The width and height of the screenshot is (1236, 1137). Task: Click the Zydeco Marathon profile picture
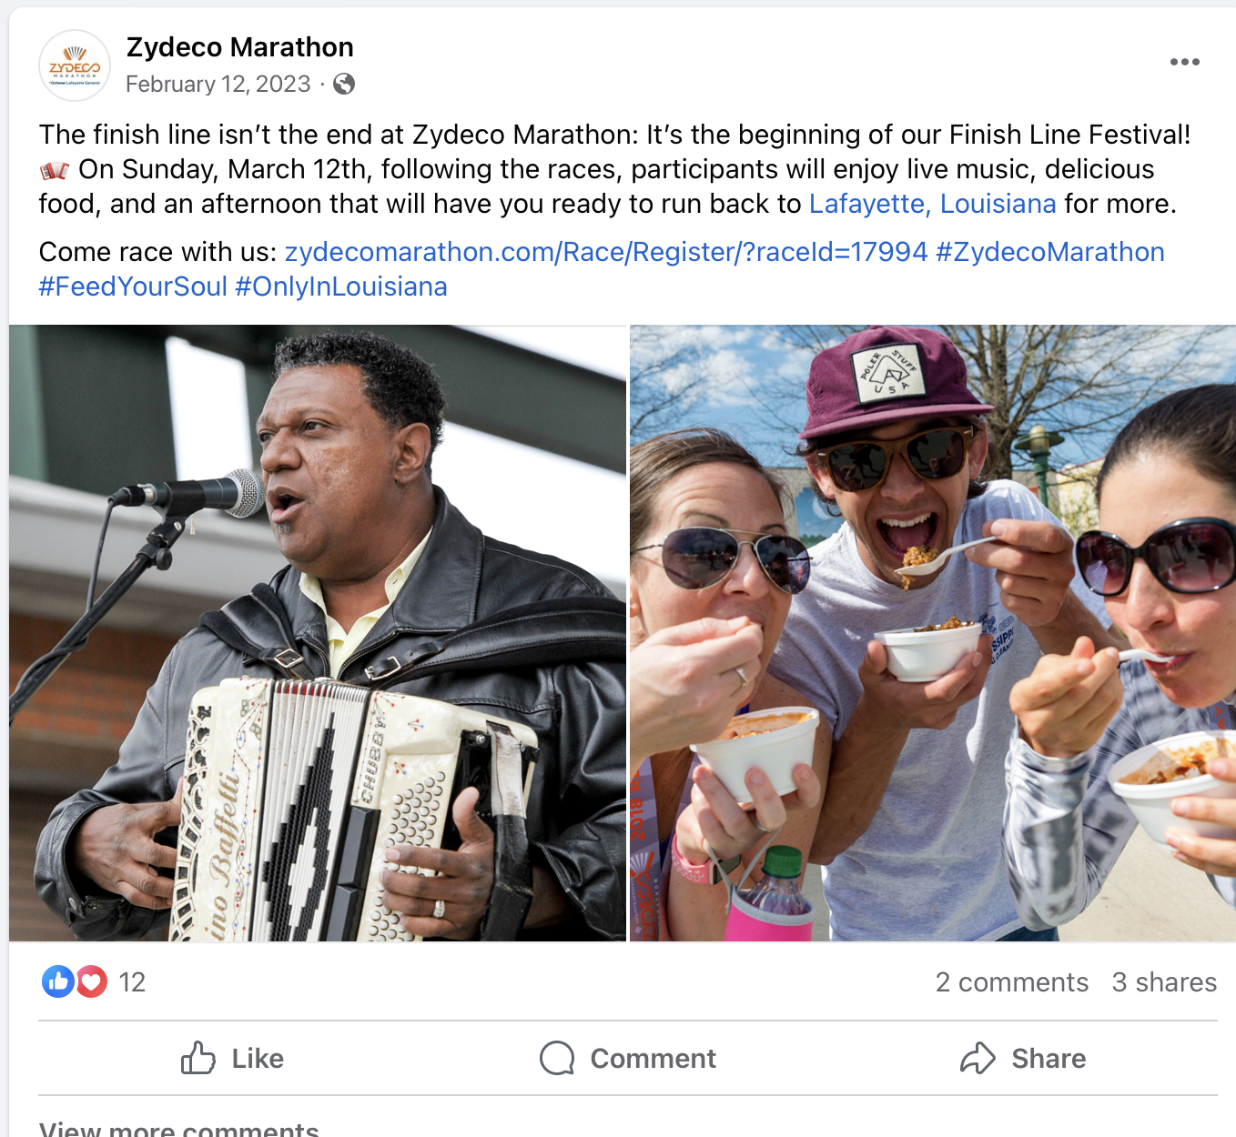(75, 65)
